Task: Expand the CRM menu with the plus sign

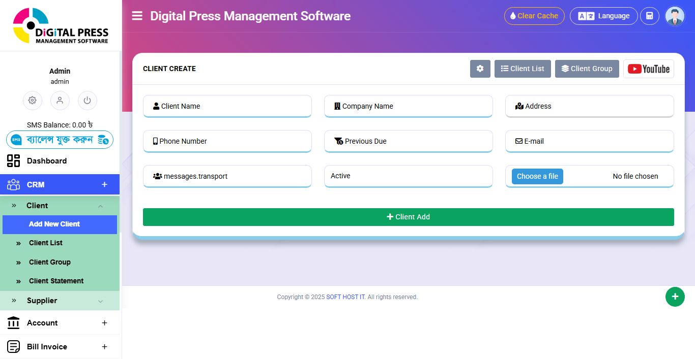Action: 104,184
